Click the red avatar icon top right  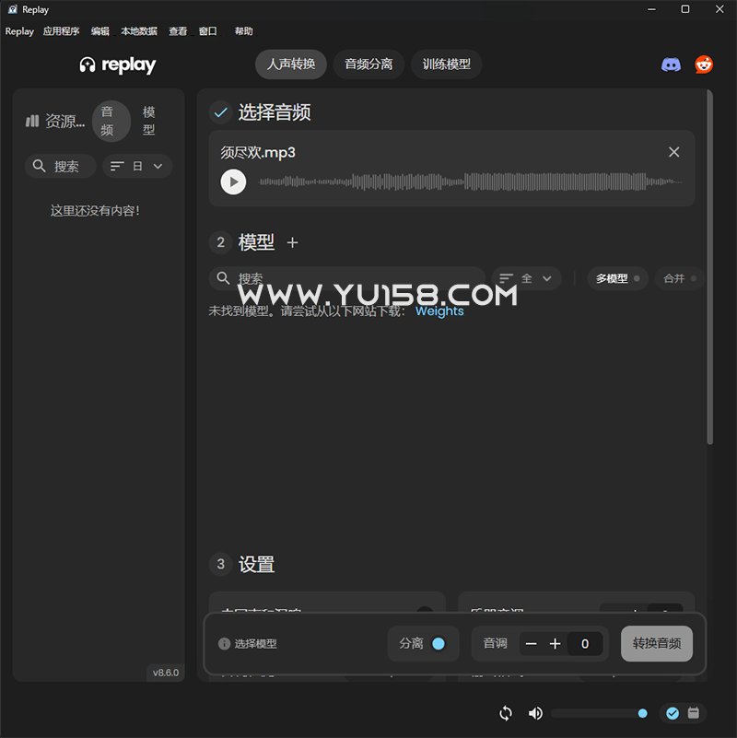click(x=704, y=64)
